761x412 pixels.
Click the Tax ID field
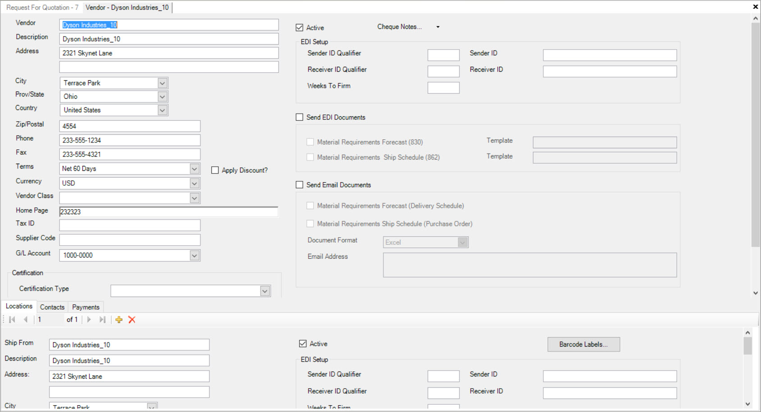(130, 225)
